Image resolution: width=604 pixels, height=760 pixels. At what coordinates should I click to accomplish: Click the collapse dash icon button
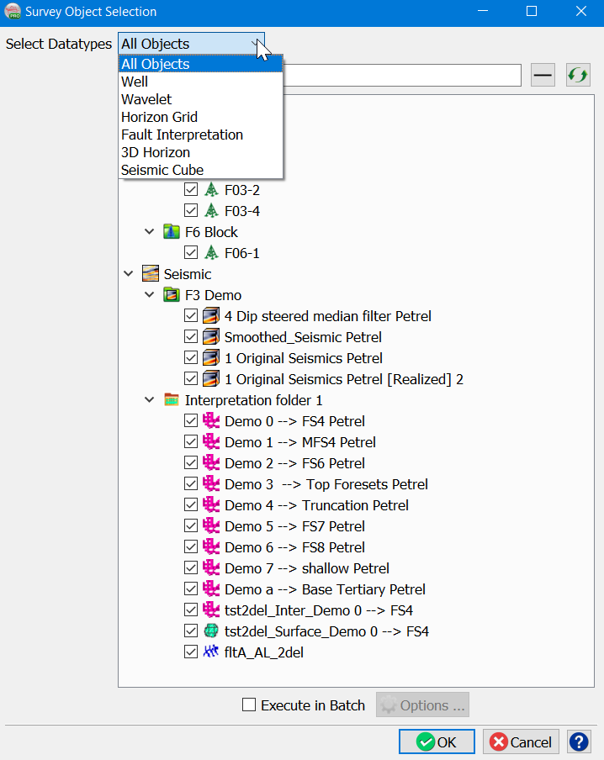coord(543,75)
